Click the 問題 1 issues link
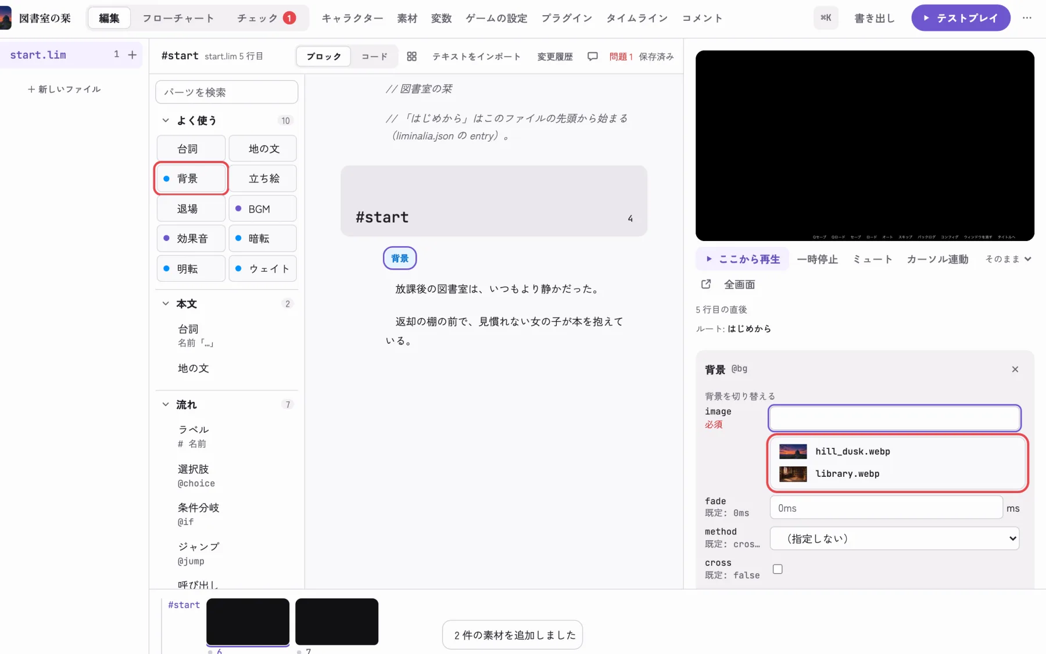Image resolution: width=1046 pixels, height=654 pixels. pyautogui.click(x=621, y=56)
